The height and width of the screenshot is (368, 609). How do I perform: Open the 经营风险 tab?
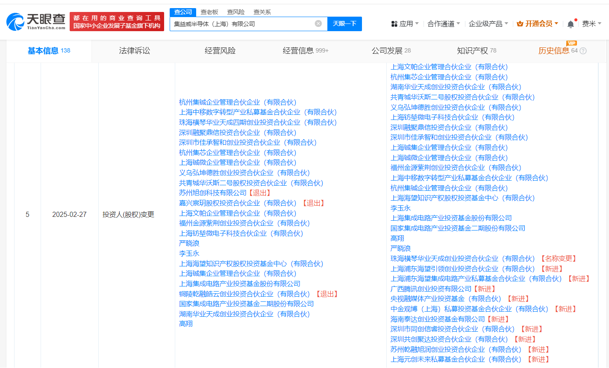coord(220,51)
